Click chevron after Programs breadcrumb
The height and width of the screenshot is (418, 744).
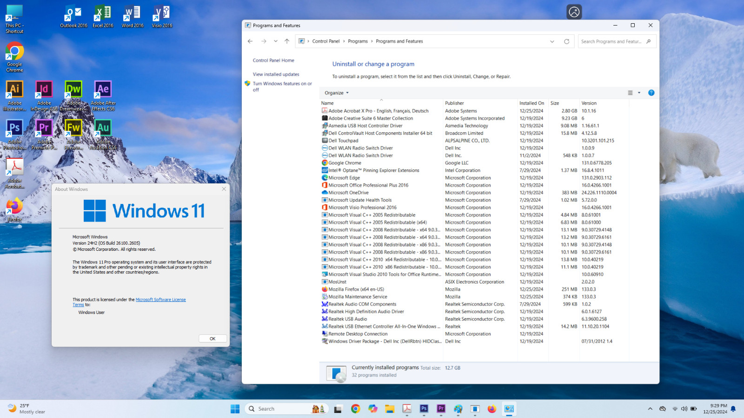(x=372, y=41)
